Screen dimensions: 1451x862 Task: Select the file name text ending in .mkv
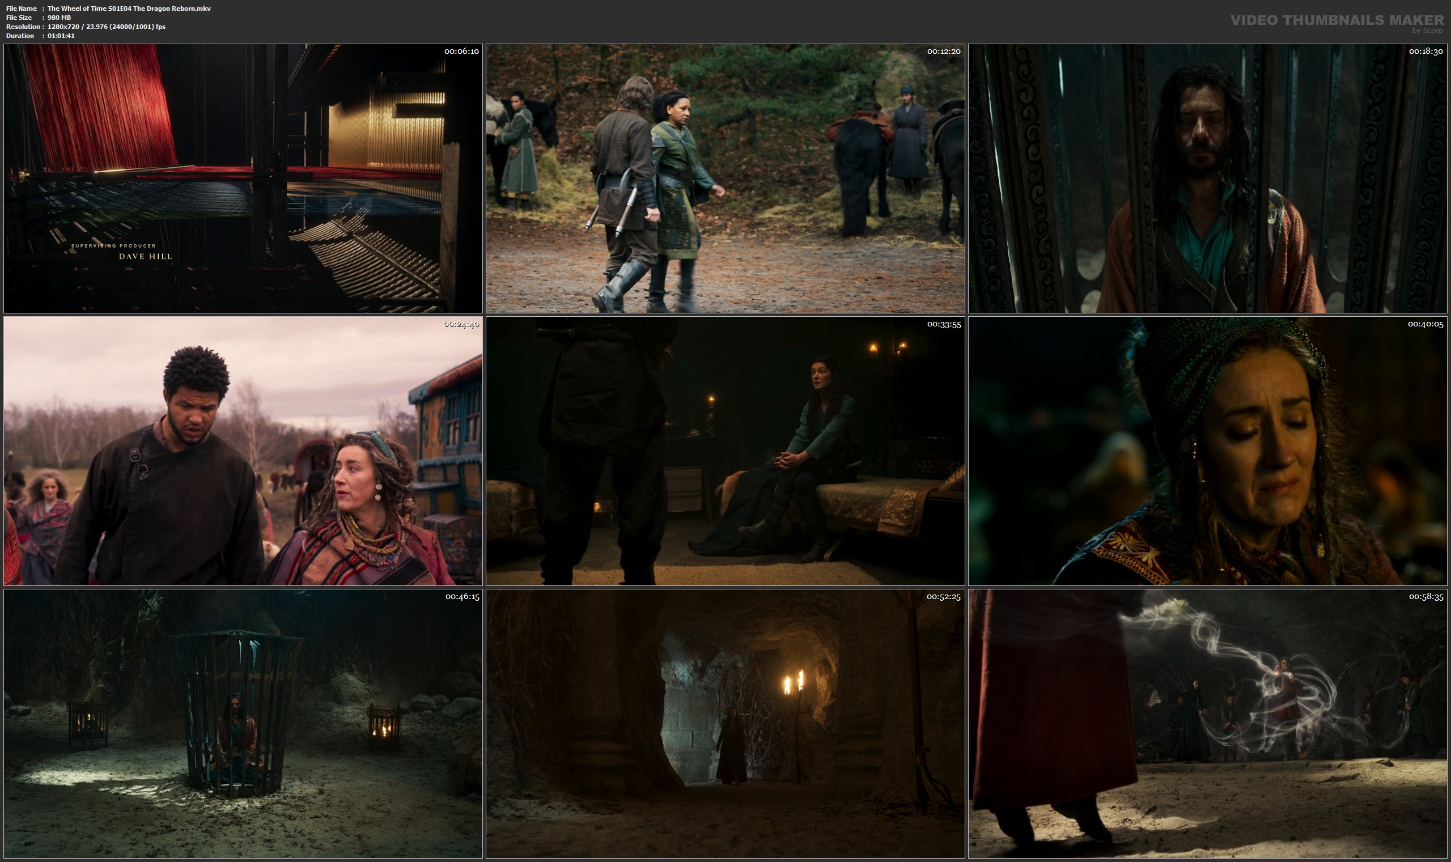coord(129,8)
